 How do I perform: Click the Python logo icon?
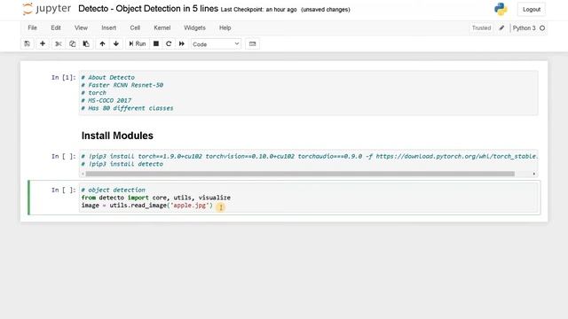point(501,9)
